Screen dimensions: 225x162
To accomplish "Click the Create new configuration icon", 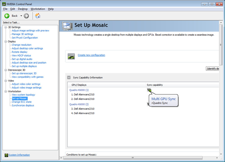I will 71,56.
